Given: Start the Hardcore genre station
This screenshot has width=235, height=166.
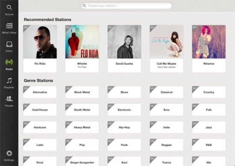Looking at the screenshot, I should point(40,127).
